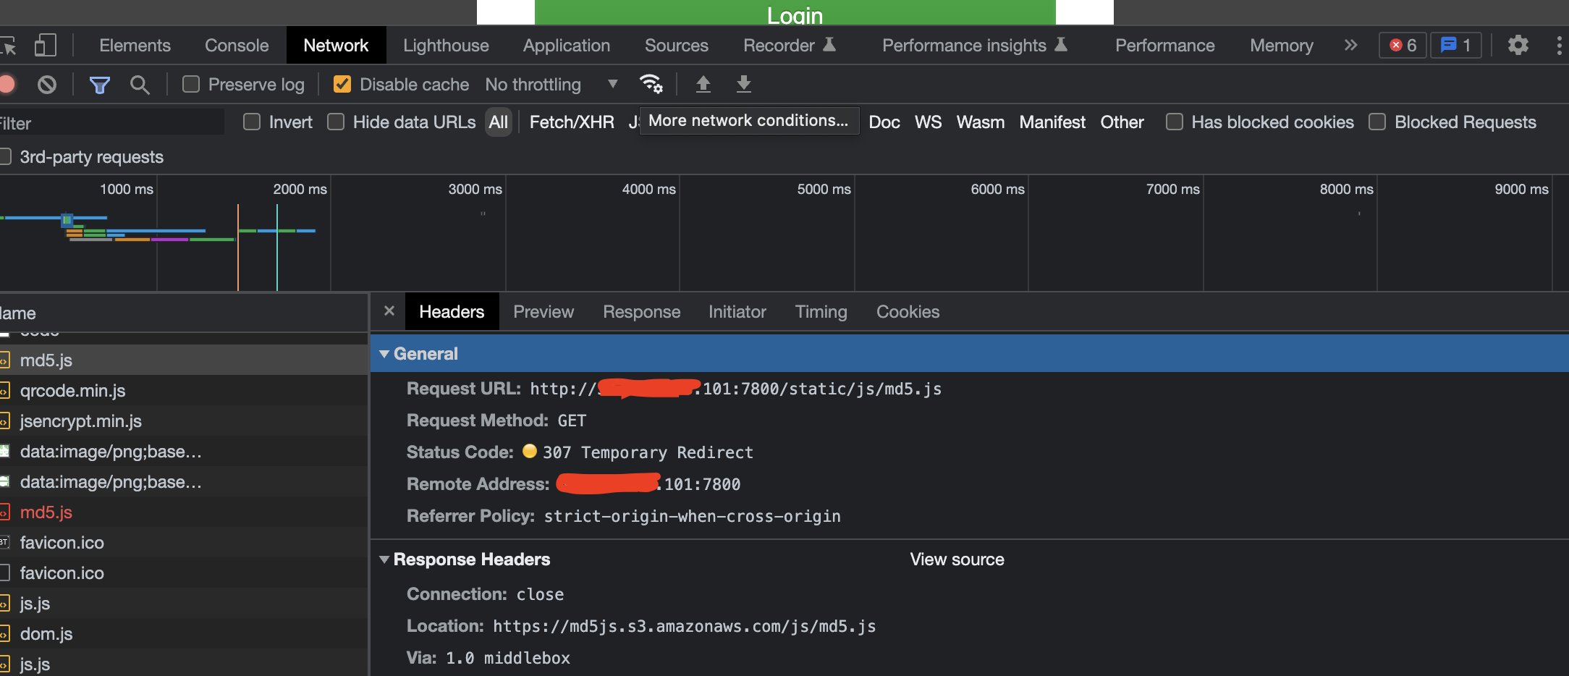Check the Hide data URLs option
Image resolution: width=1569 pixels, height=676 pixels.
[336, 122]
